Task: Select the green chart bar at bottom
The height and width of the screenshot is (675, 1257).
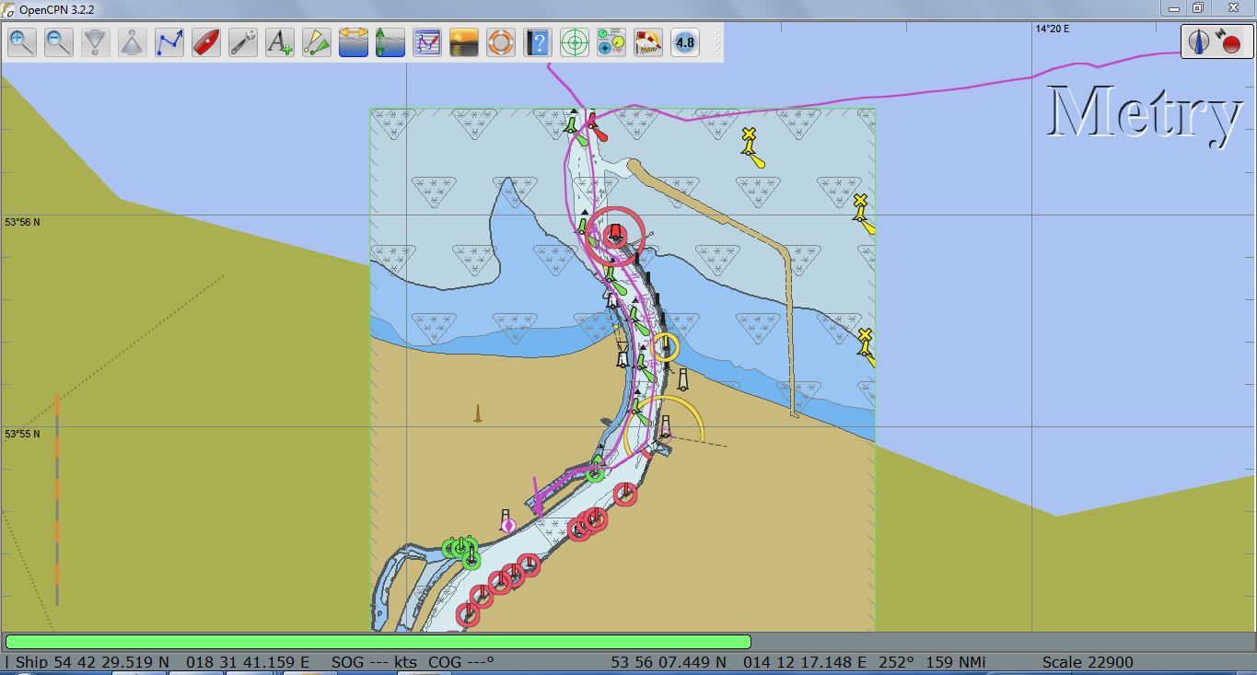Action: pyautogui.click(x=378, y=642)
